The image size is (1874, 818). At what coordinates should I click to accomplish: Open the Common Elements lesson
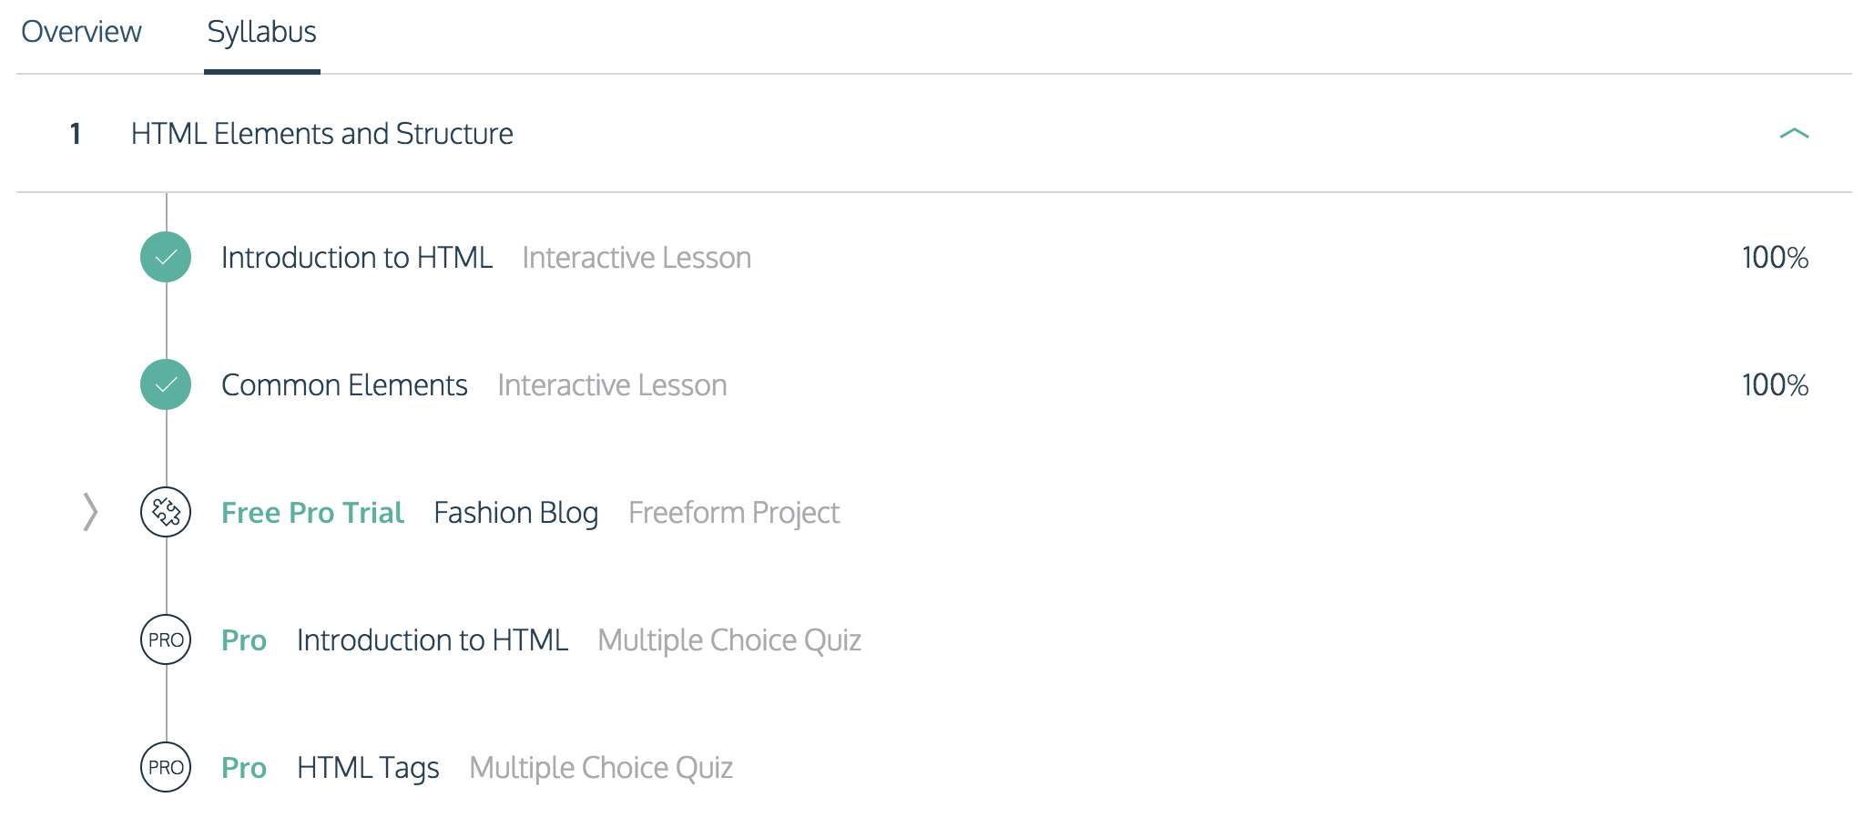[344, 385]
